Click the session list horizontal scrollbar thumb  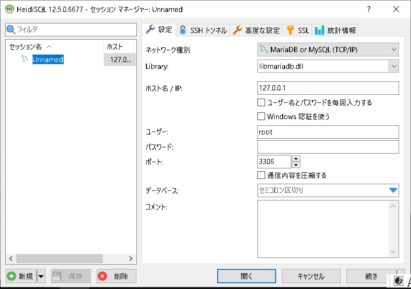point(59,258)
